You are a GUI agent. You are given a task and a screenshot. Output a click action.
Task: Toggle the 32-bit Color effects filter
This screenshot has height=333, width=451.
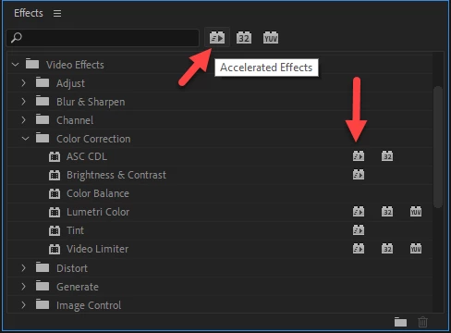pyautogui.click(x=244, y=38)
